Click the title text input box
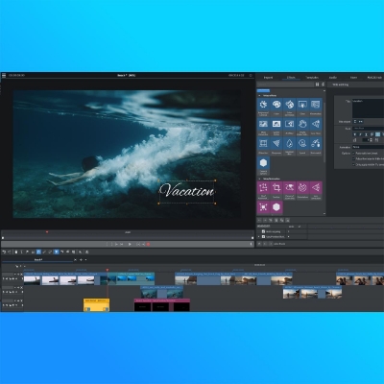Viewport: 384px width, 384px height. coord(368,108)
